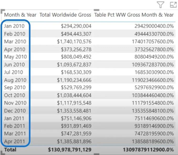Click percentage 109367283700.0%
Screen dimensions: 178x155
[x=153, y=65]
